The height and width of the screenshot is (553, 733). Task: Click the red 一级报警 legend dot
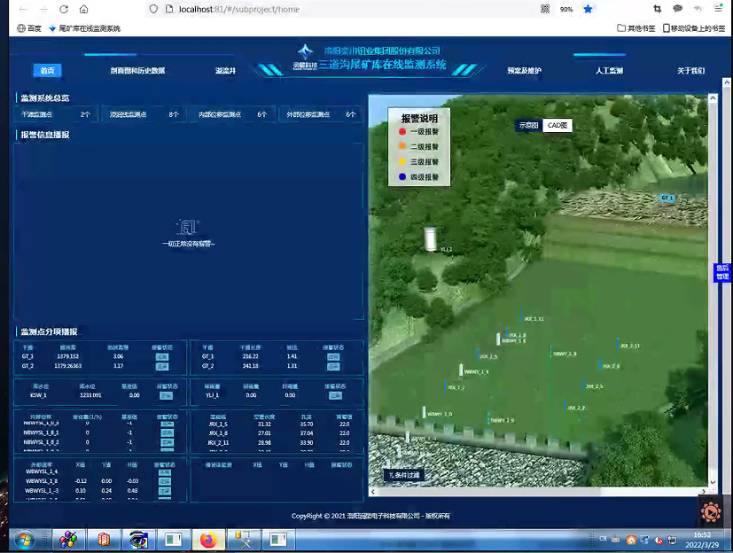click(x=402, y=132)
